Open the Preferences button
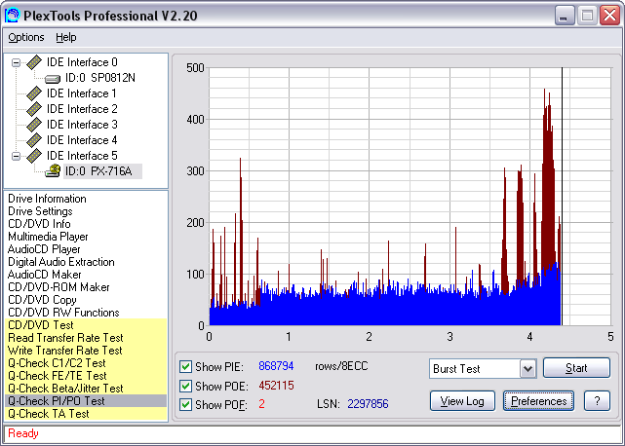The height and width of the screenshot is (446, 625). pos(538,401)
